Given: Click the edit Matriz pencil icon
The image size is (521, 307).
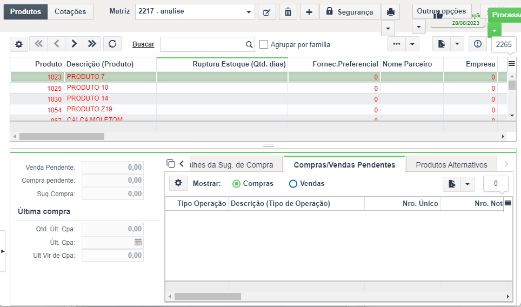Looking at the screenshot, I should click(x=267, y=12).
